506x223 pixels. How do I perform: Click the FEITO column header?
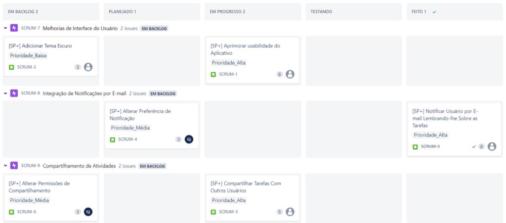pyautogui.click(x=418, y=11)
